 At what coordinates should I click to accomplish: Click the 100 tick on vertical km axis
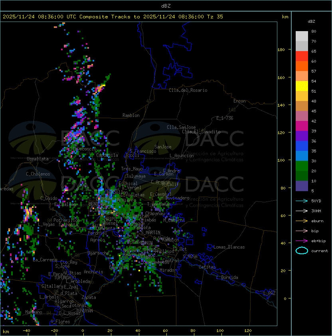coord(281,160)
